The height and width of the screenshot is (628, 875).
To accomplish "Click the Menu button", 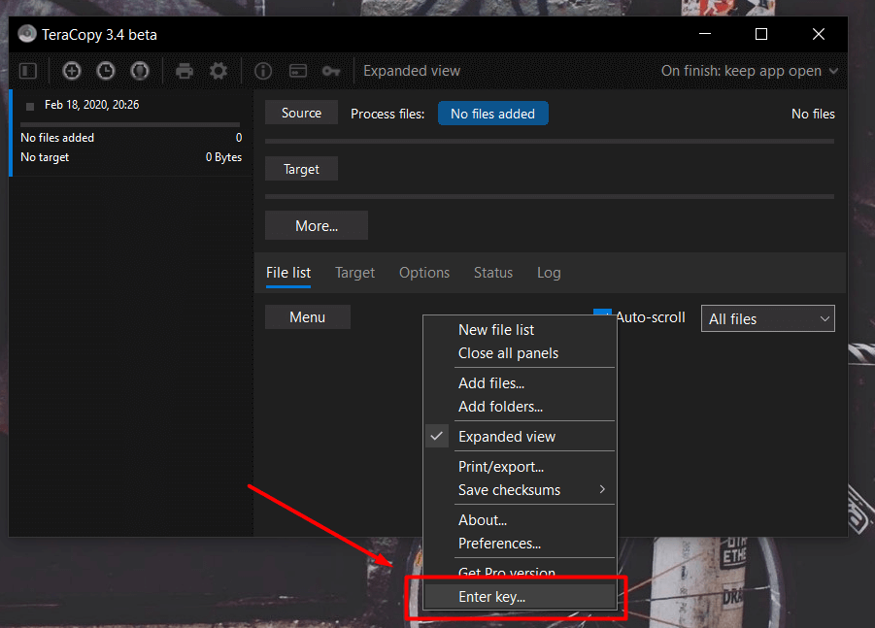I will point(308,316).
